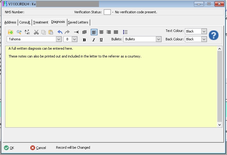
Task: Undo the last edit with blue arrow
Action: tap(60, 32)
